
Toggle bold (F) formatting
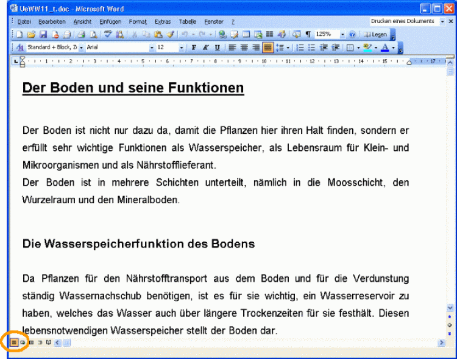pos(194,47)
